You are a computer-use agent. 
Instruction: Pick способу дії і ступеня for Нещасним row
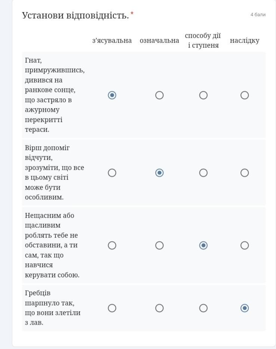point(203,245)
